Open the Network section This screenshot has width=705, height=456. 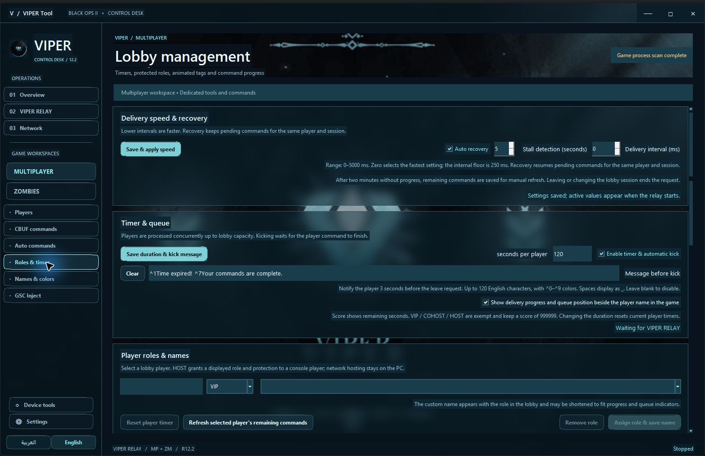click(x=51, y=128)
